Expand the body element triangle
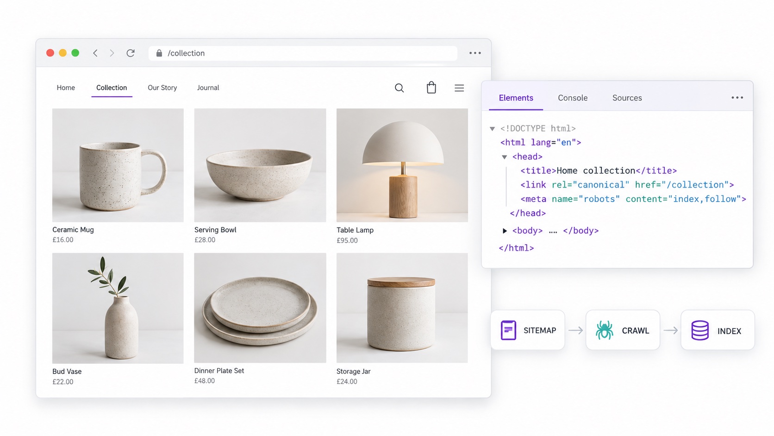The width and height of the screenshot is (774, 436). [x=505, y=231]
